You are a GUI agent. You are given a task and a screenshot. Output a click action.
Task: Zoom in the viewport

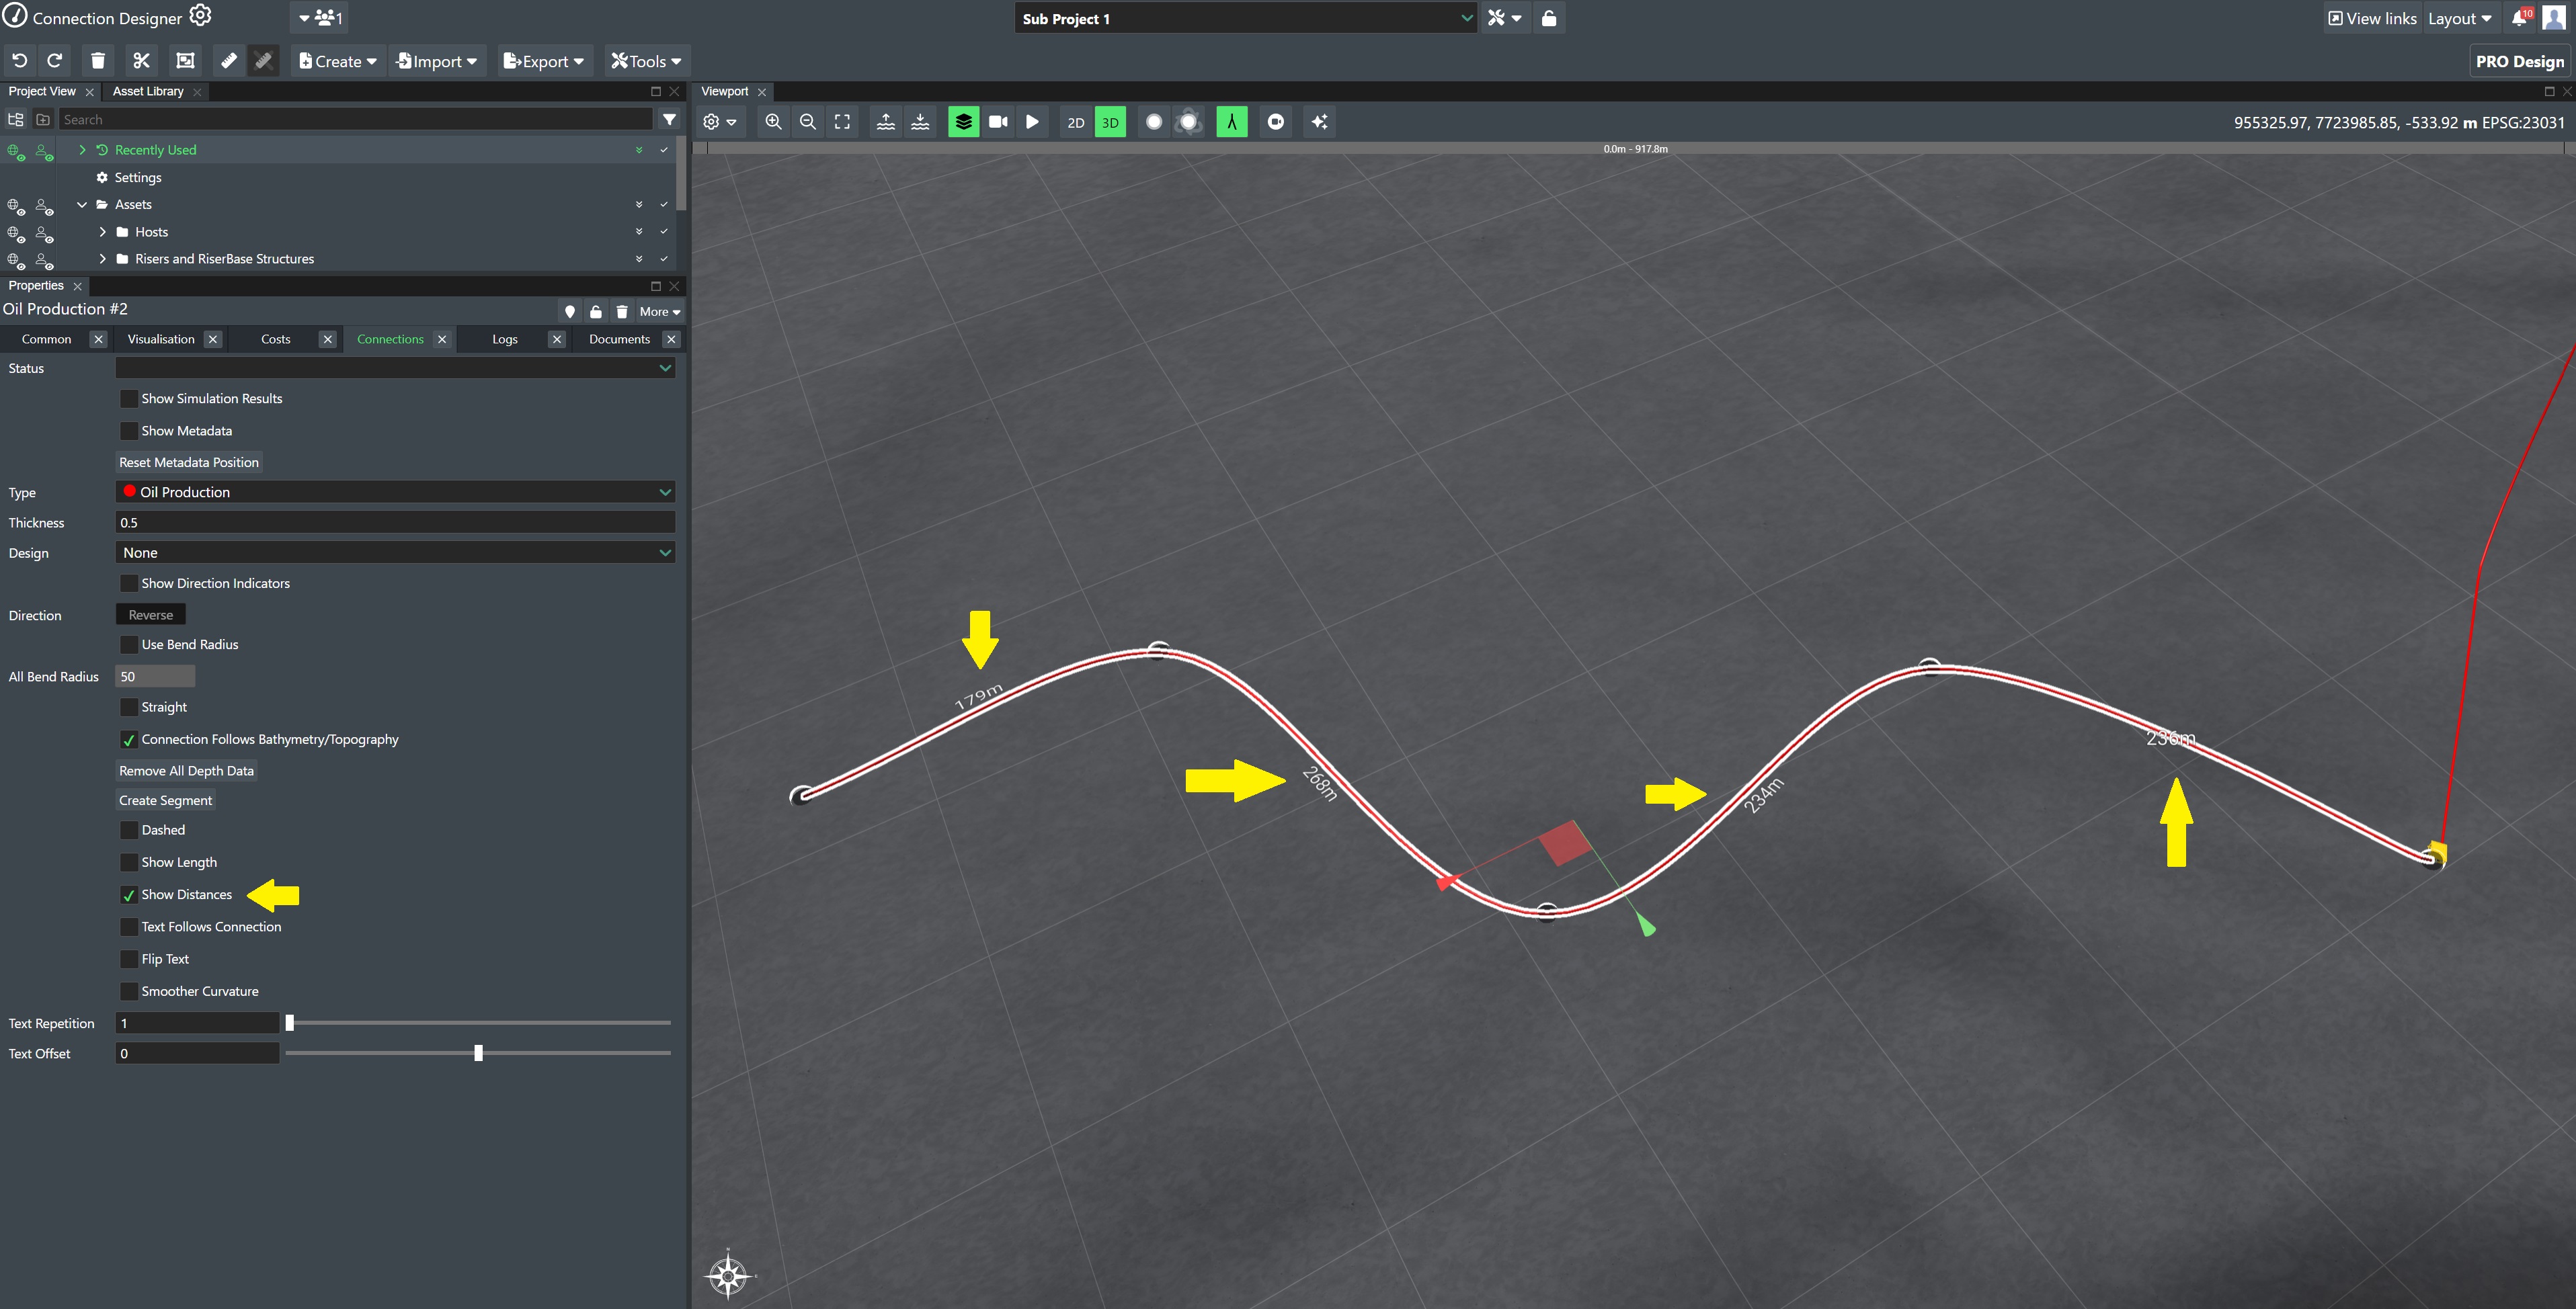[x=773, y=122]
